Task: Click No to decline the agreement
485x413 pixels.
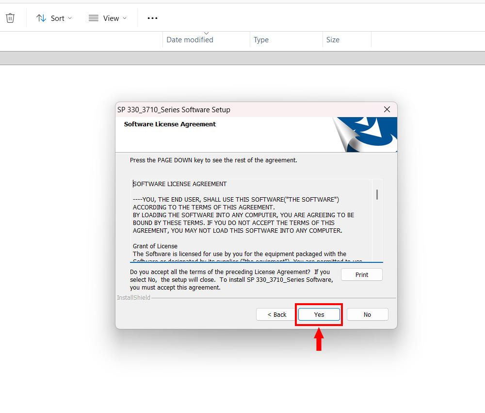Action: point(367,314)
